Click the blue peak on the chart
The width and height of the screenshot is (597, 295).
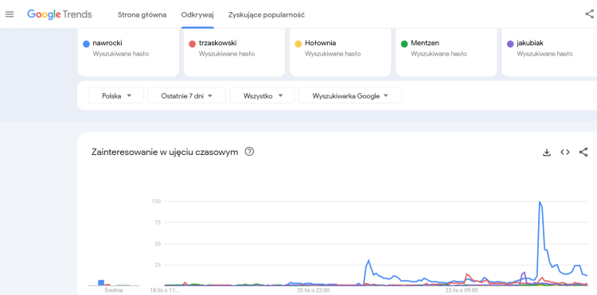[540, 202]
